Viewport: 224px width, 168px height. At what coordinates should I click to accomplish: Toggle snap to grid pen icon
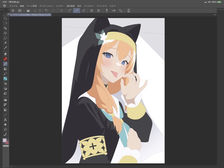tap(84, 11)
